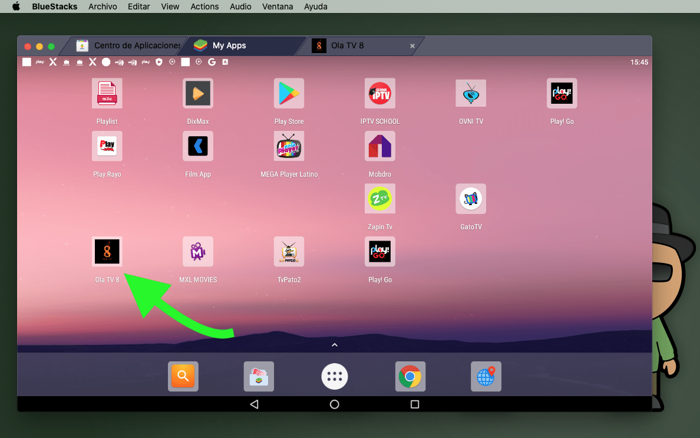Open the app drawer from the dock
Image resolution: width=700 pixels, height=438 pixels.
(334, 376)
